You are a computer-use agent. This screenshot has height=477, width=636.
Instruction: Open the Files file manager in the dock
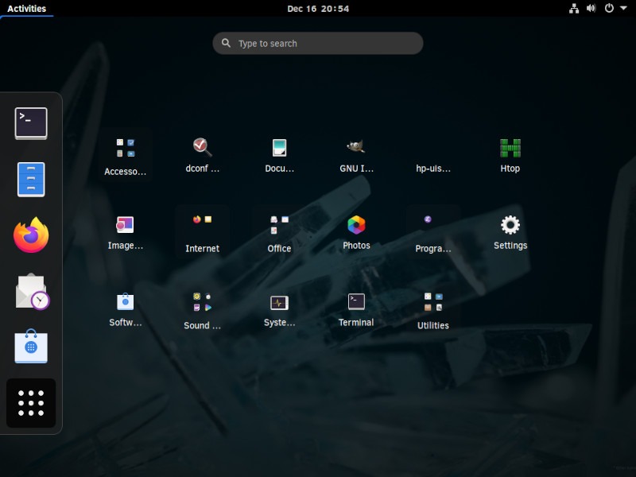[x=30, y=179]
